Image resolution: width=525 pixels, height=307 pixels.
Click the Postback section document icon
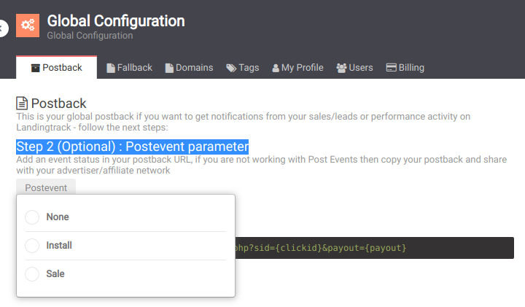point(23,104)
